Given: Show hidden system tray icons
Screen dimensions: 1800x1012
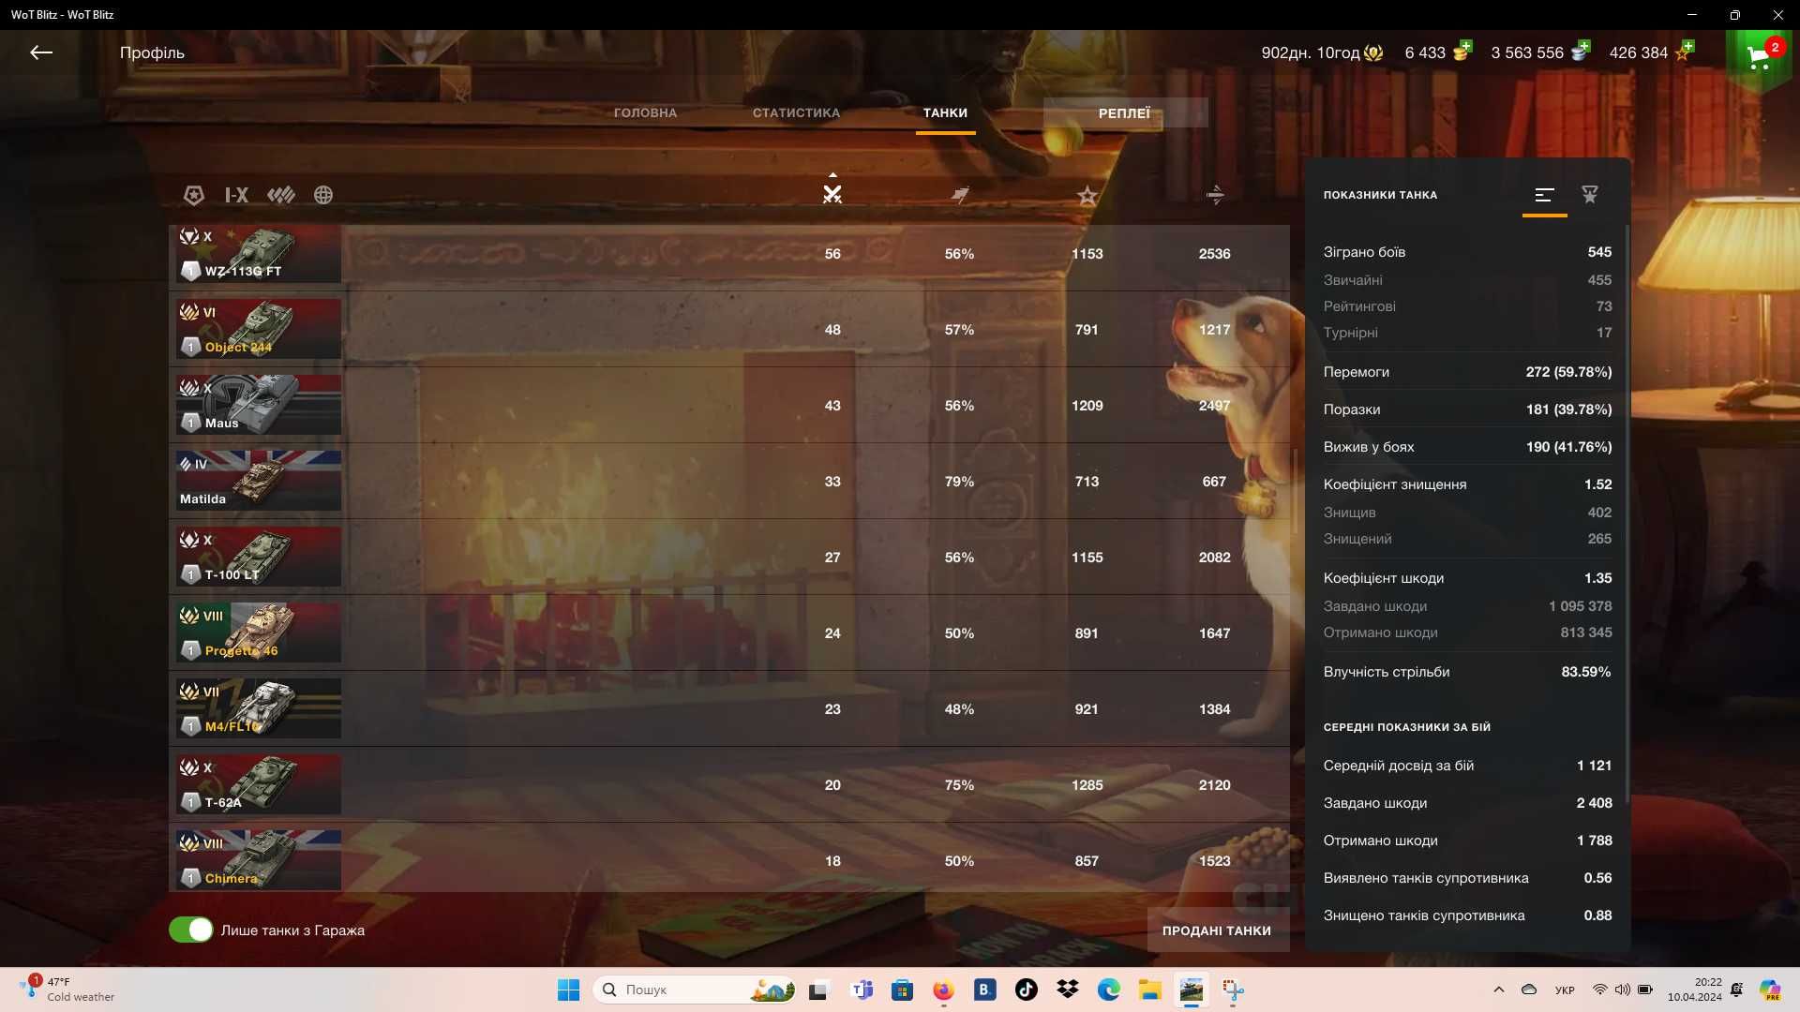Looking at the screenshot, I should (x=1498, y=990).
